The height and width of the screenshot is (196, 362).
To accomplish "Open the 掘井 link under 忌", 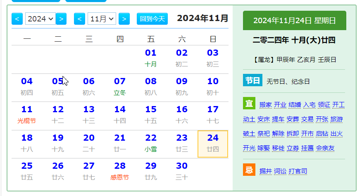I will (x=265, y=171).
